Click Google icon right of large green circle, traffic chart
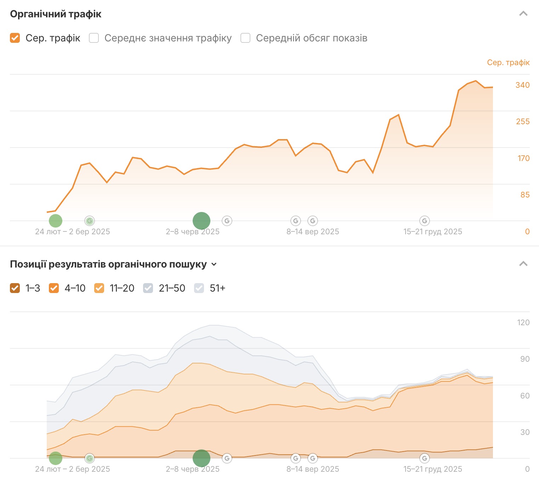 (x=227, y=221)
